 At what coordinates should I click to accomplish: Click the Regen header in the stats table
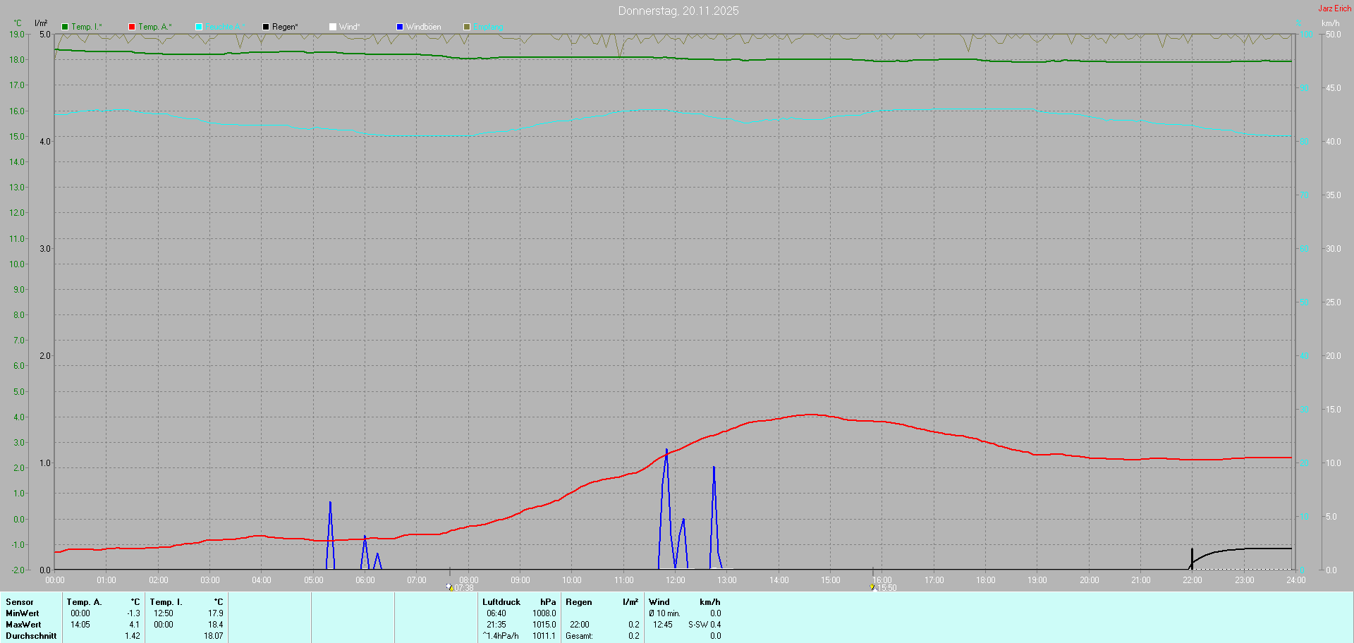578,602
